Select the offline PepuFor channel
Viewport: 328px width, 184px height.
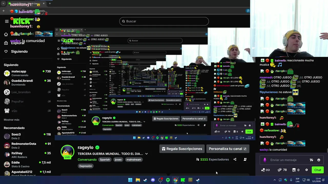pos(27,101)
